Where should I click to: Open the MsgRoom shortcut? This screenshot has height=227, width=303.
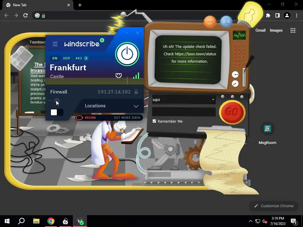tap(267, 134)
